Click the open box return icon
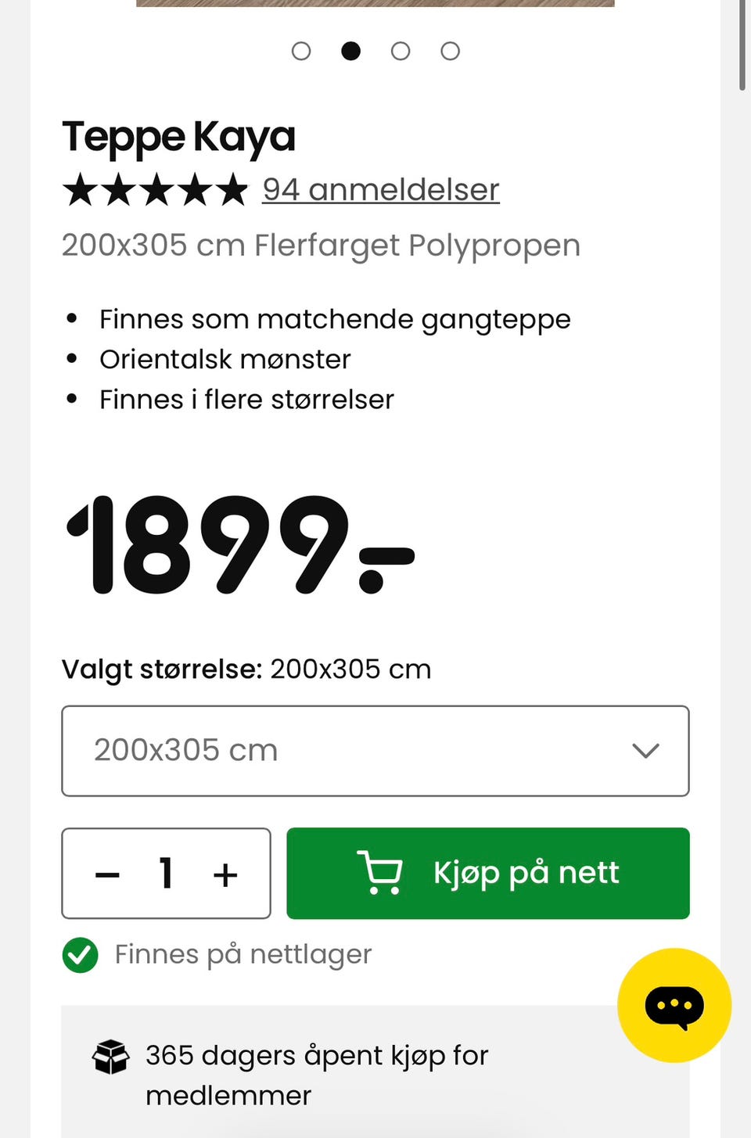 [x=110, y=1057]
